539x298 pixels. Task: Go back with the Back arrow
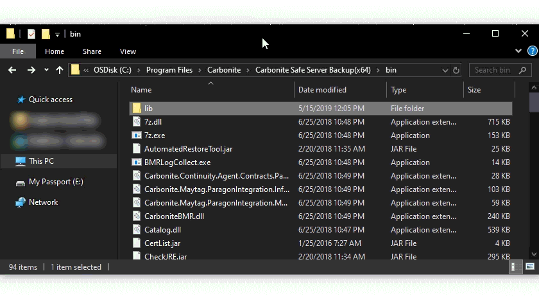tap(12, 70)
